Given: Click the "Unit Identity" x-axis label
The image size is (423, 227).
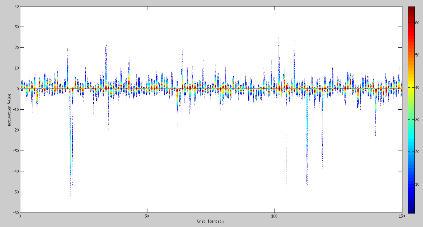Looking at the screenshot, I should click(x=210, y=221).
